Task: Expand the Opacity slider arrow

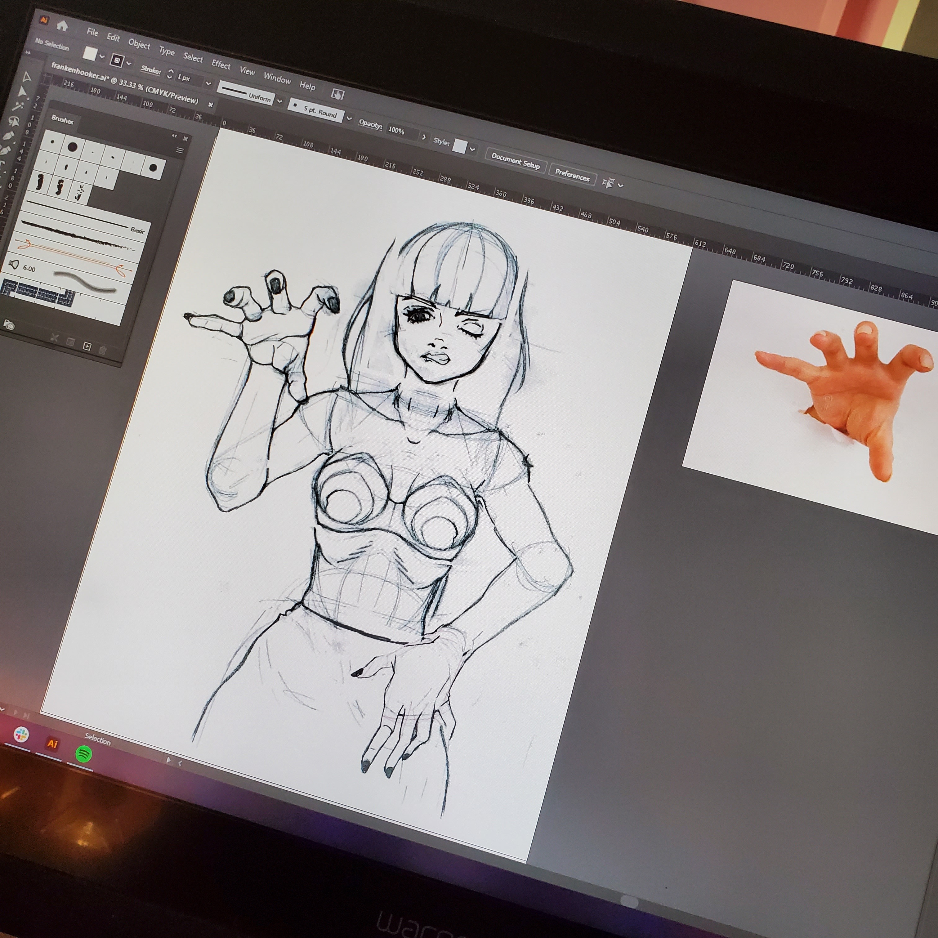Action: [x=423, y=137]
